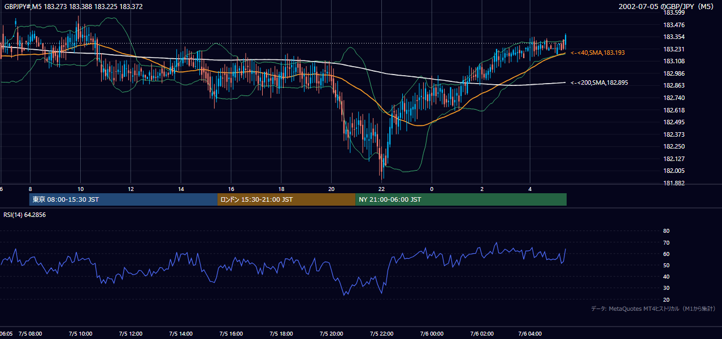Click RSI axis level 80
The image size is (722, 339).
(x=666, y=231)
